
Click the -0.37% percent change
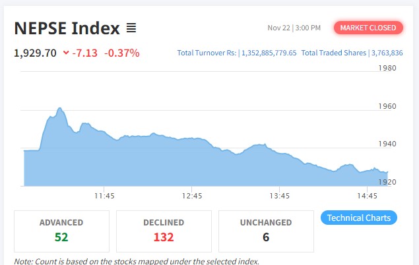pos(122,53)
